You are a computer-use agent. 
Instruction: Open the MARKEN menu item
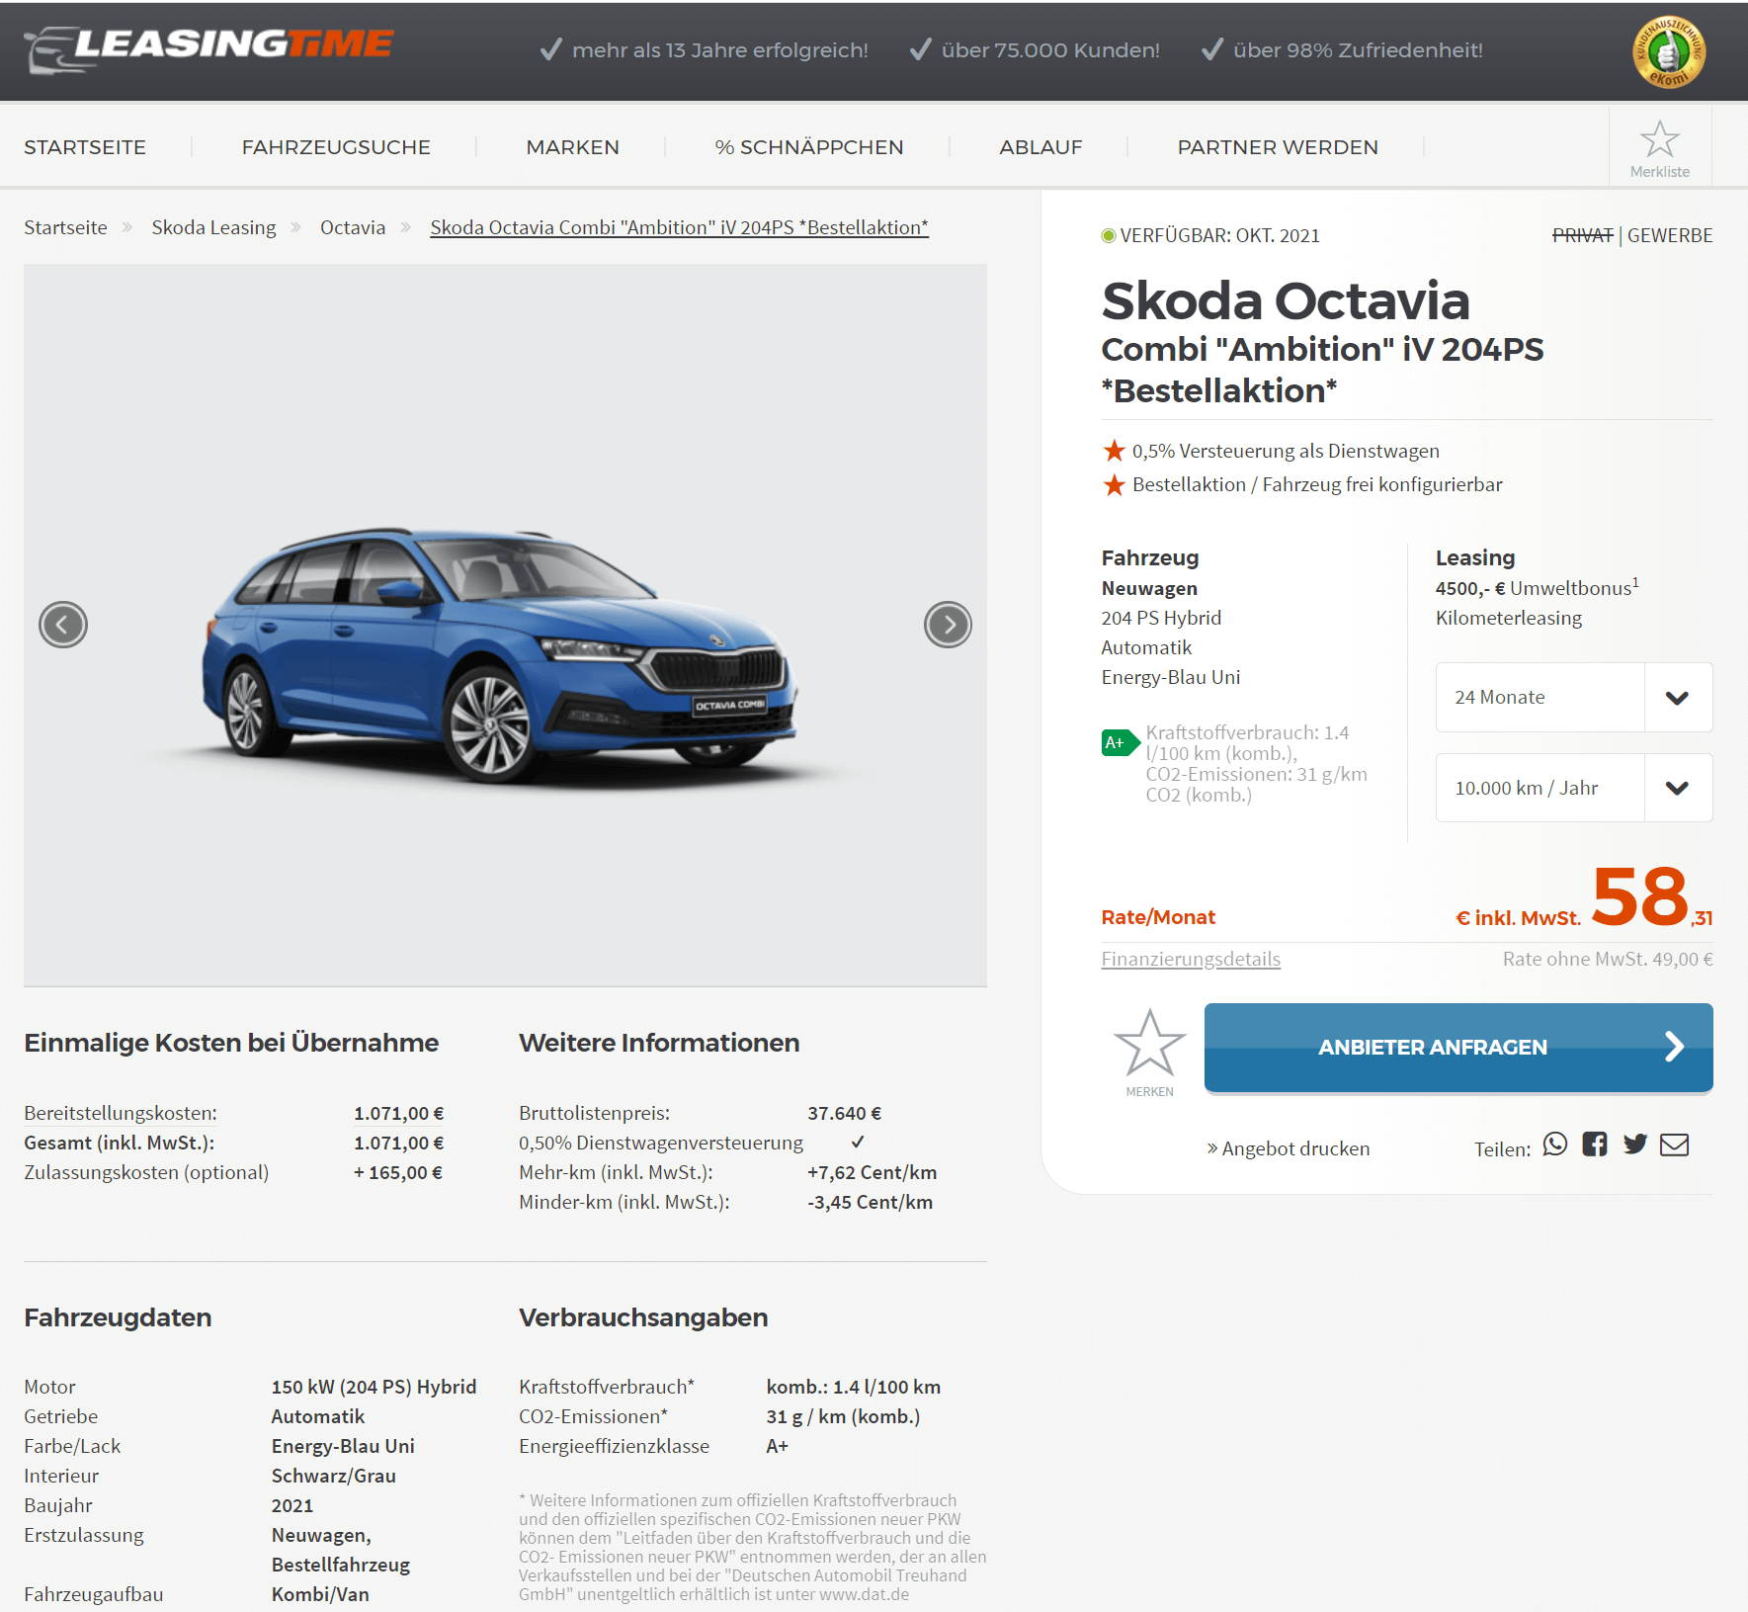pyautogui.click(x=573, y=147)
